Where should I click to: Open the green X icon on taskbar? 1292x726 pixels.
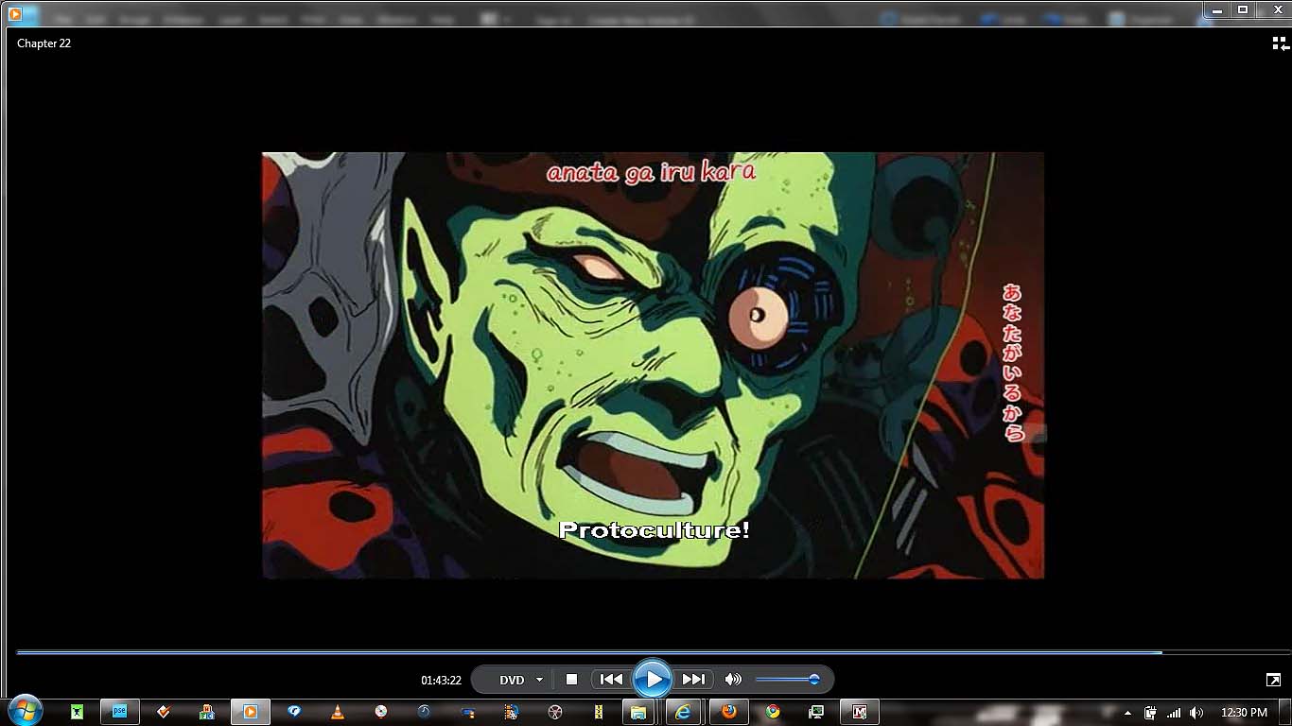point(77,712)
